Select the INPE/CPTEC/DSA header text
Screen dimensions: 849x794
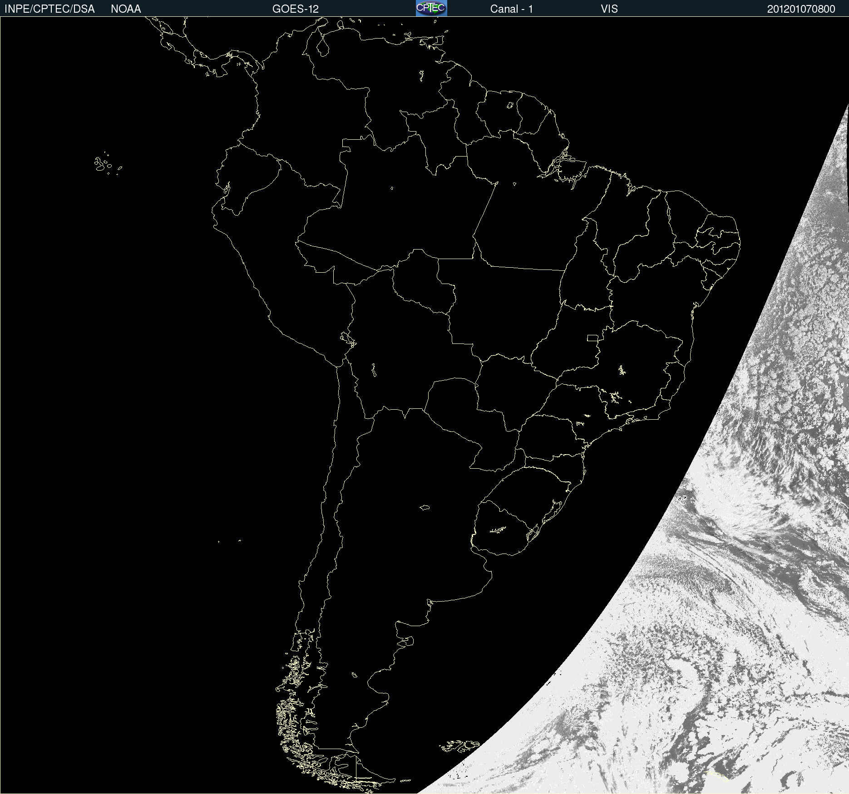[49, 9]
